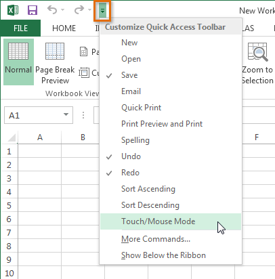Choose Touch/Mouse Mode from the menu
Image resolution: width=275 pixels, height=279 pixels.
[x=171, y=221]
